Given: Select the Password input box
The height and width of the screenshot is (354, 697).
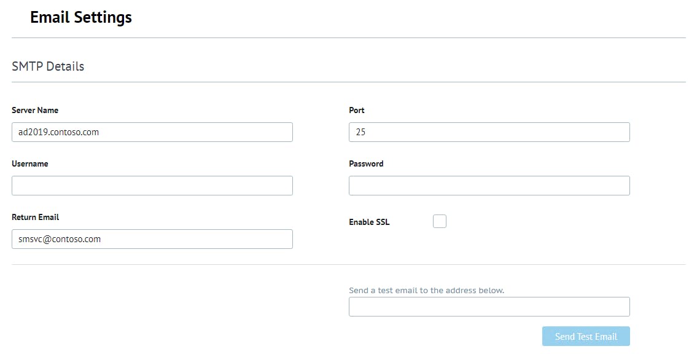Looking at the screenshot, I should point(489,186).
